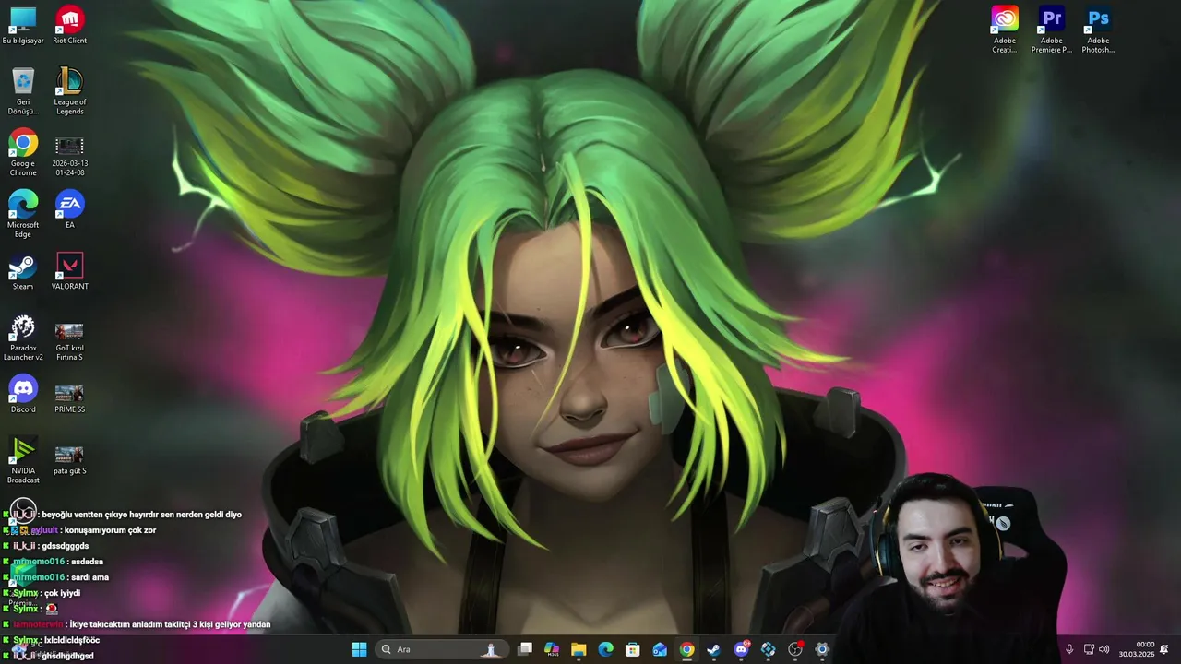
Task: Launch the VALORANT shortcut
Action: pos(70,271)
